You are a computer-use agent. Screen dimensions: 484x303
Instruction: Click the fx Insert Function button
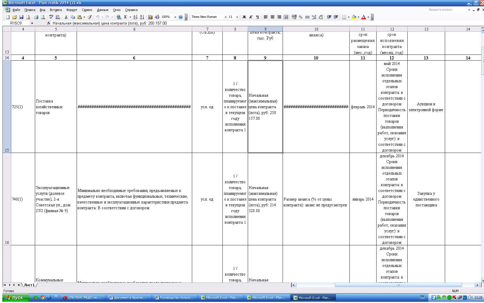49,23
